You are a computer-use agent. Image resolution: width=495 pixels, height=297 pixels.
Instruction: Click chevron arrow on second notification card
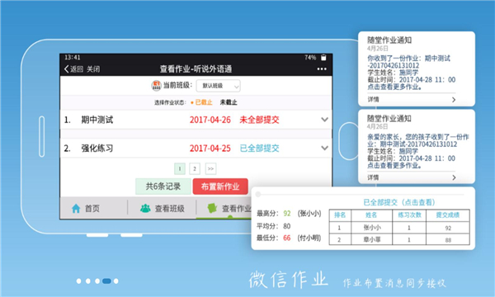point(454,177)
